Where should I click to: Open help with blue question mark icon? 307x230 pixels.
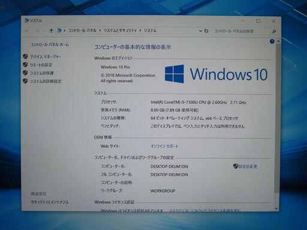[x=272, y=41]
